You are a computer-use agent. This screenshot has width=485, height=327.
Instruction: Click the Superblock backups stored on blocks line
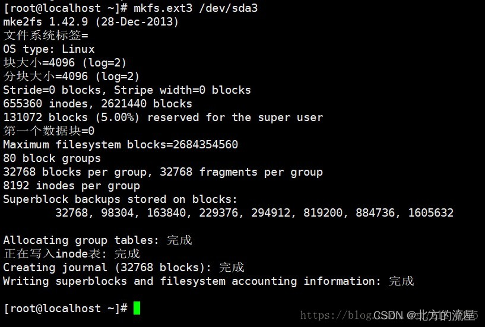pos(120,199)
